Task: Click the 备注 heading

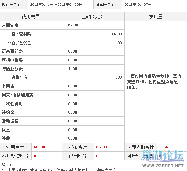Action: tap(6, 165)
